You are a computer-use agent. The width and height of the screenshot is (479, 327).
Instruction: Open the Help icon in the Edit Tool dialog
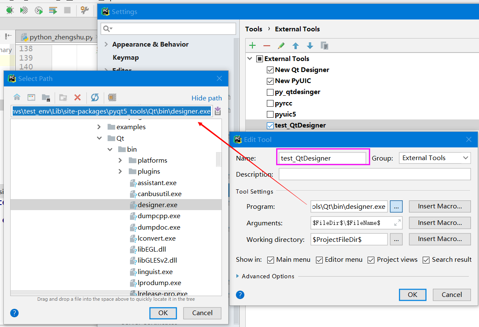coord(240,295)
